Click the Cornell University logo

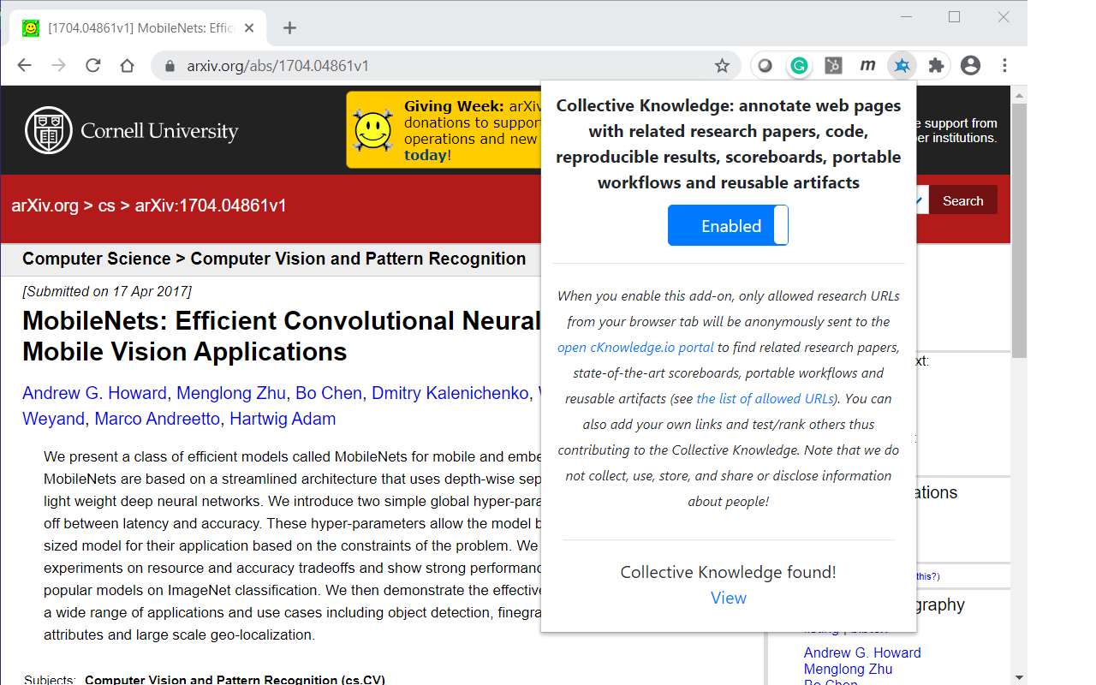(x=131, y=130)
